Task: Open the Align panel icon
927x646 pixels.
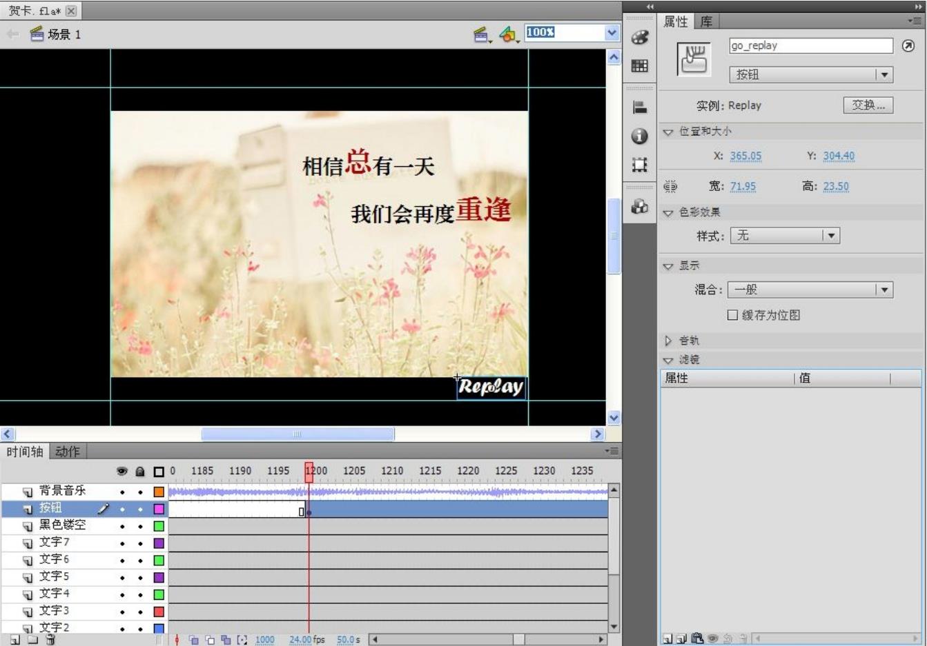Action: tap(640, 108)
